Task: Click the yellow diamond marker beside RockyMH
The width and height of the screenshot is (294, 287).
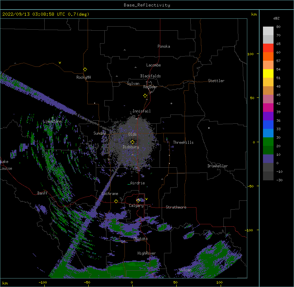Action: click(85, 70)
